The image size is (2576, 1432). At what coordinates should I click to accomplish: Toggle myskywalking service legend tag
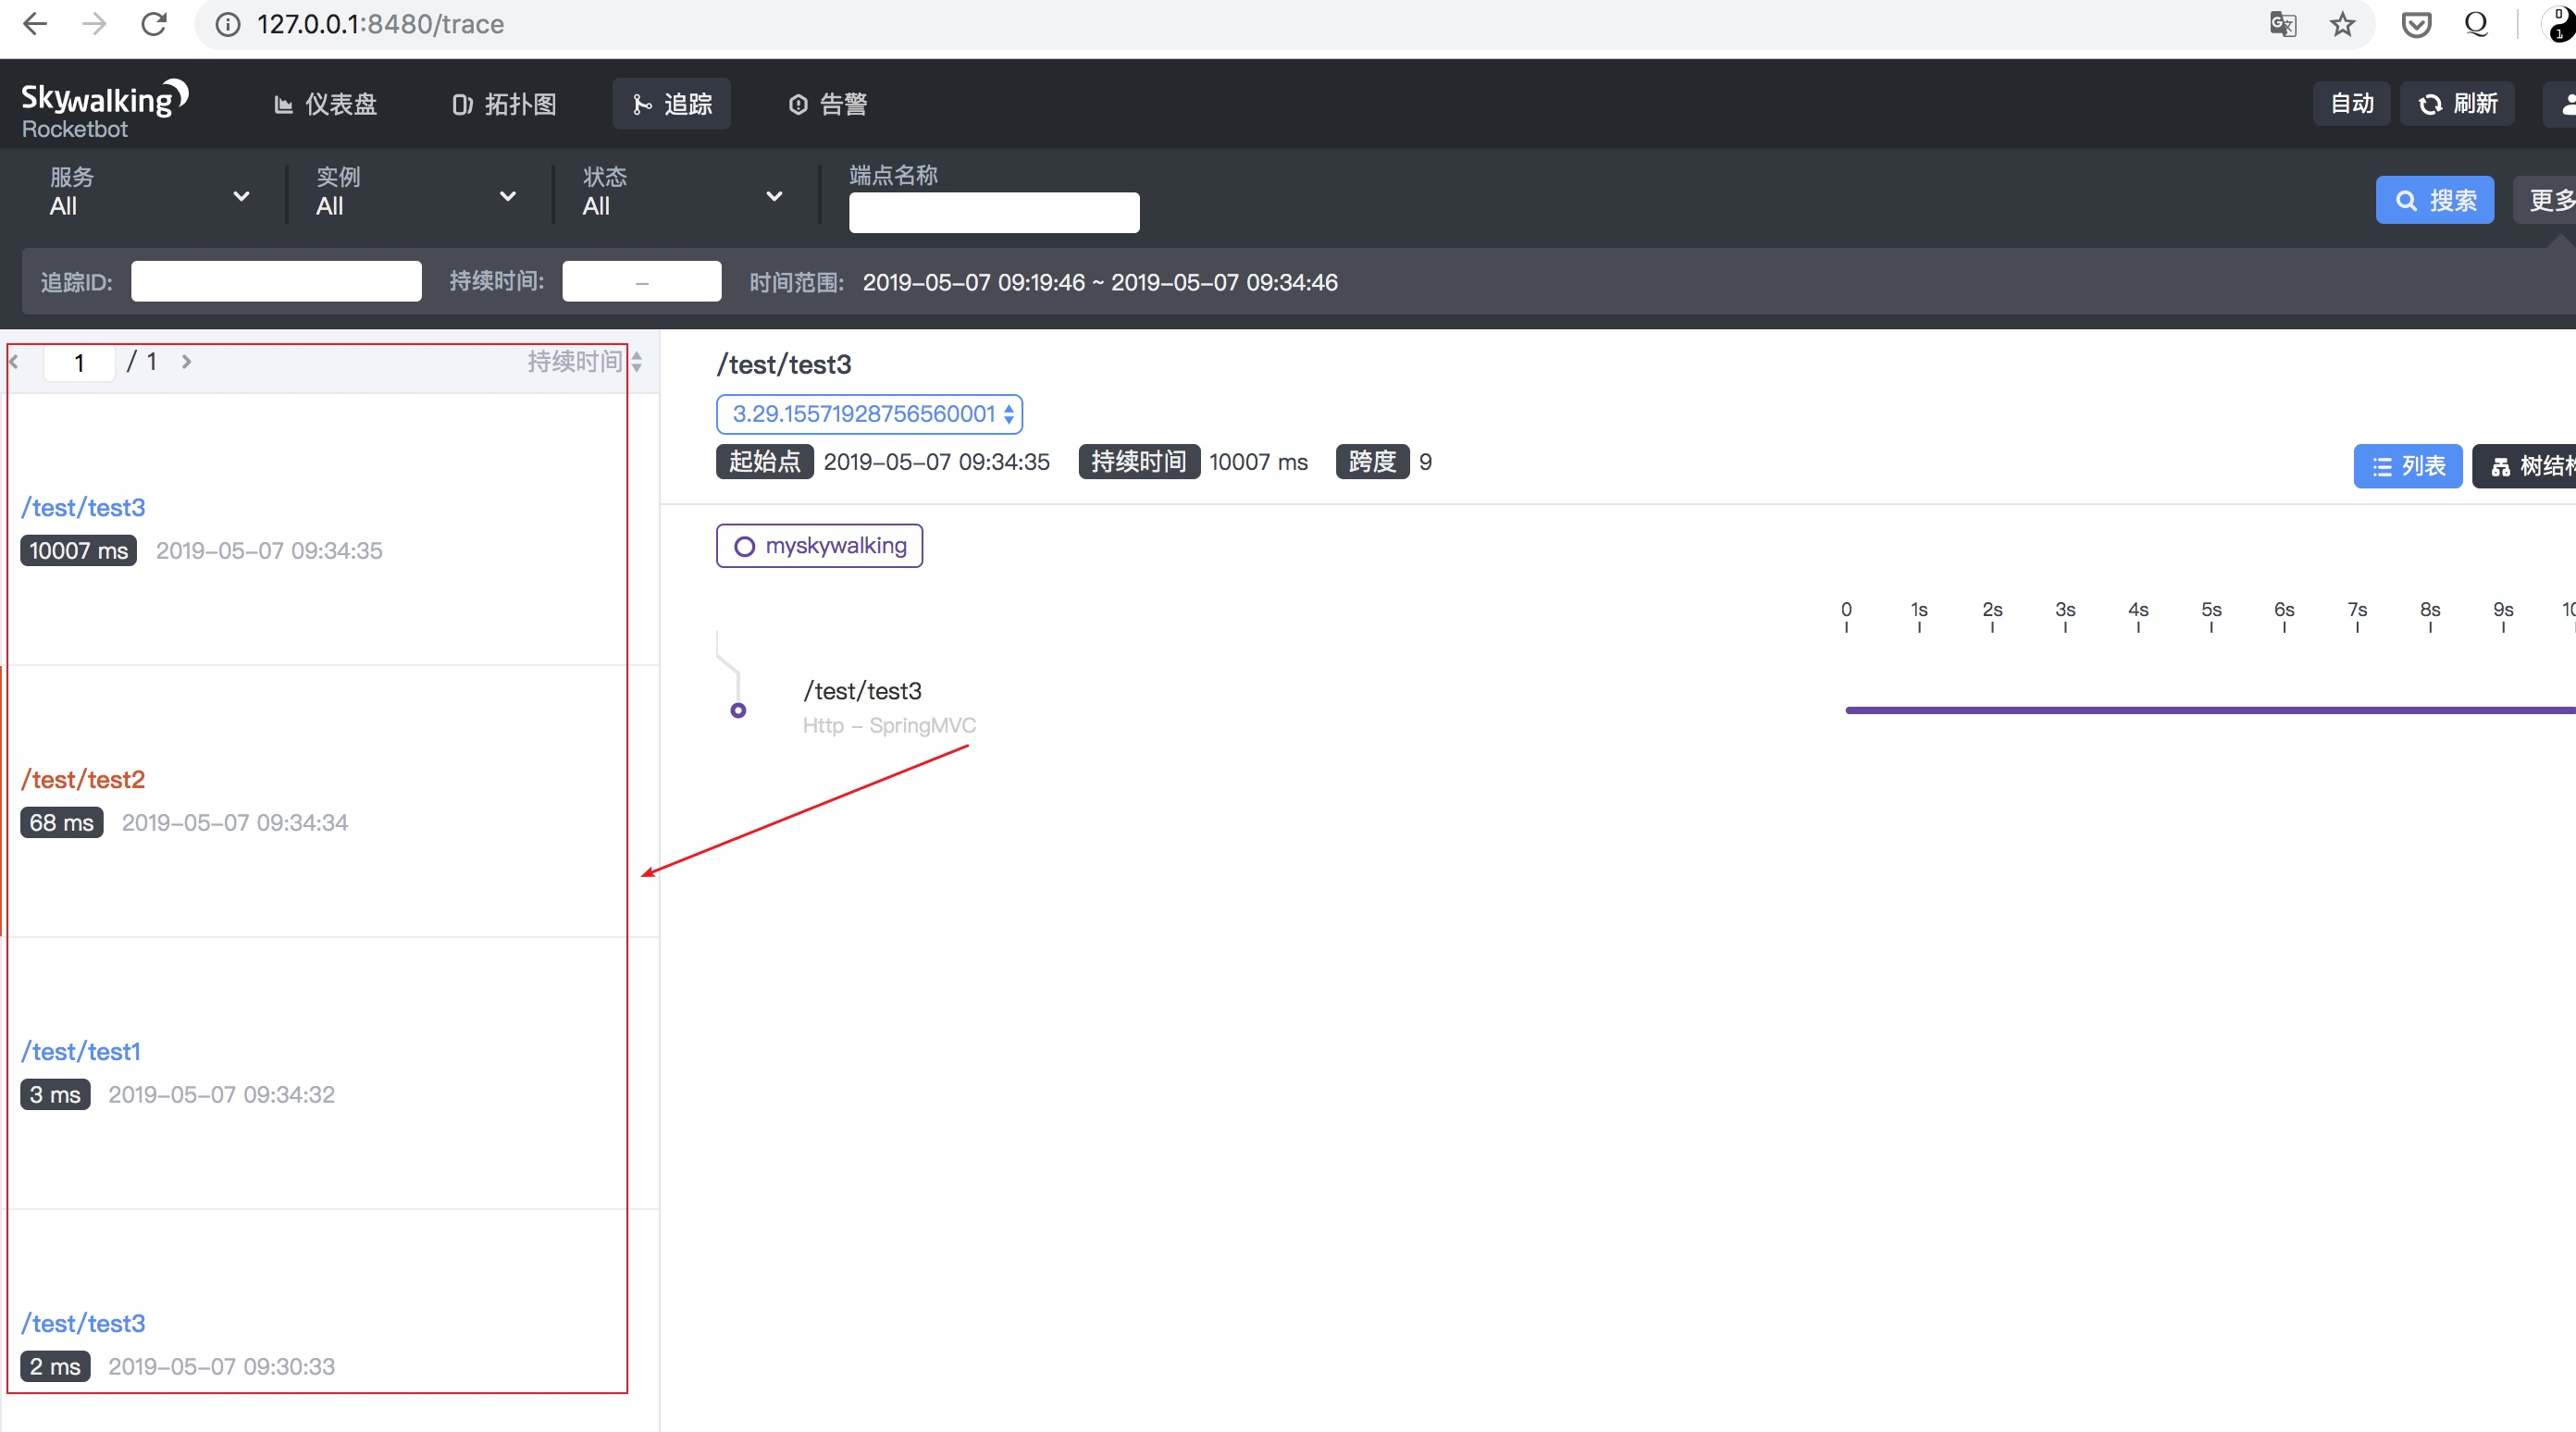coord(819,546)
